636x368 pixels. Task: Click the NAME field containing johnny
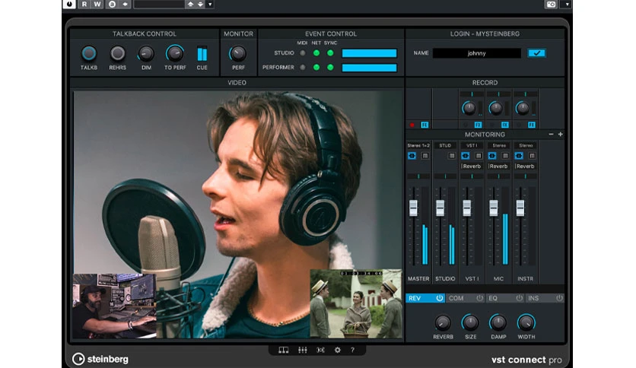[476, 53]
